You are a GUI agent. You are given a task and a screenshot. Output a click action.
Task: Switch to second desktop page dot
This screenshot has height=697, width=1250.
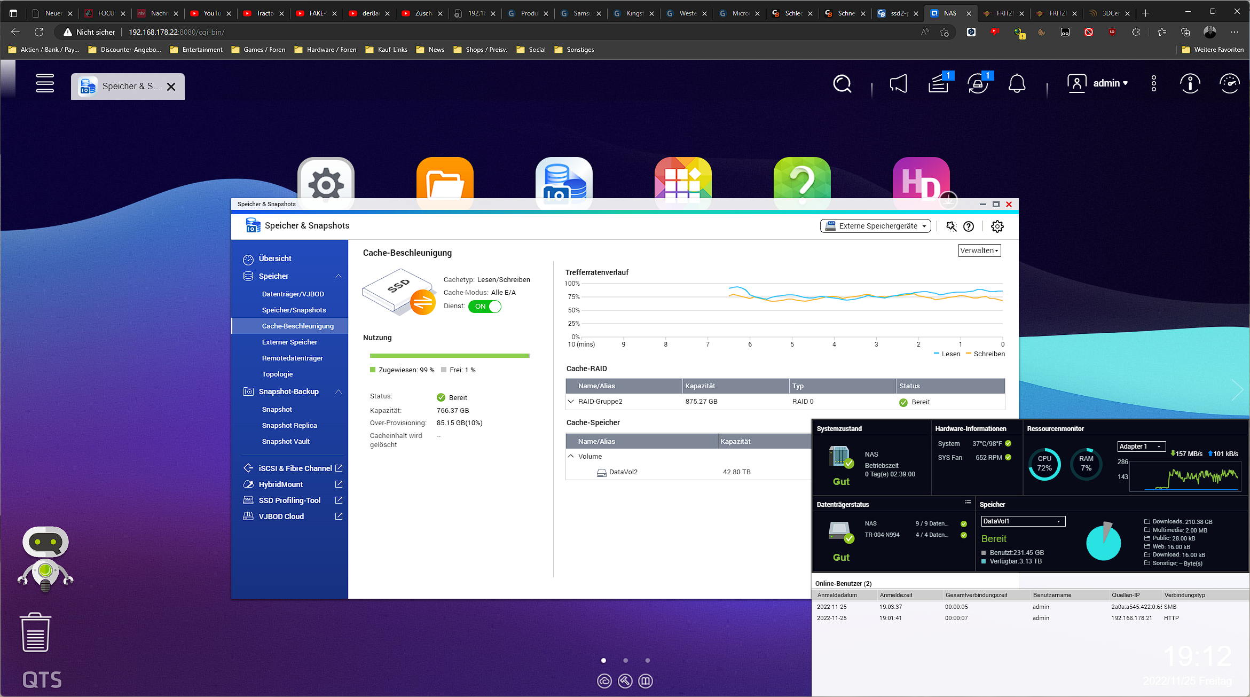click(626, 661)
